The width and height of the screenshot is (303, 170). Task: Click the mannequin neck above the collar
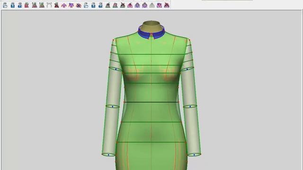pyautogui.click(x=151, y=26)
